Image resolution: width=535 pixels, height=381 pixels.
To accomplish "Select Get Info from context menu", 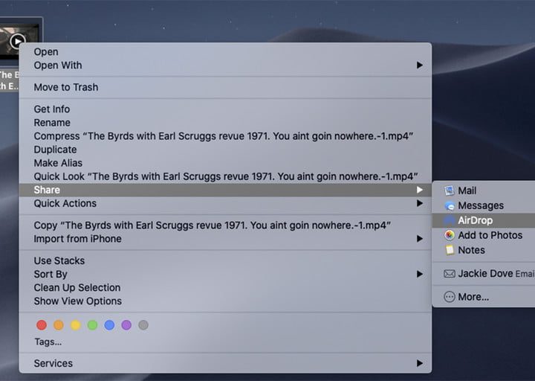I will pos(52,109).
